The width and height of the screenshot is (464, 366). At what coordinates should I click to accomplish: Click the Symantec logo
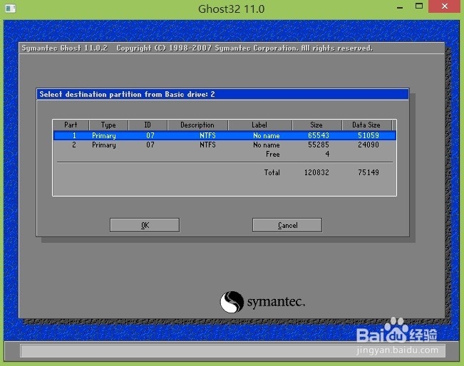click(262, 302)
